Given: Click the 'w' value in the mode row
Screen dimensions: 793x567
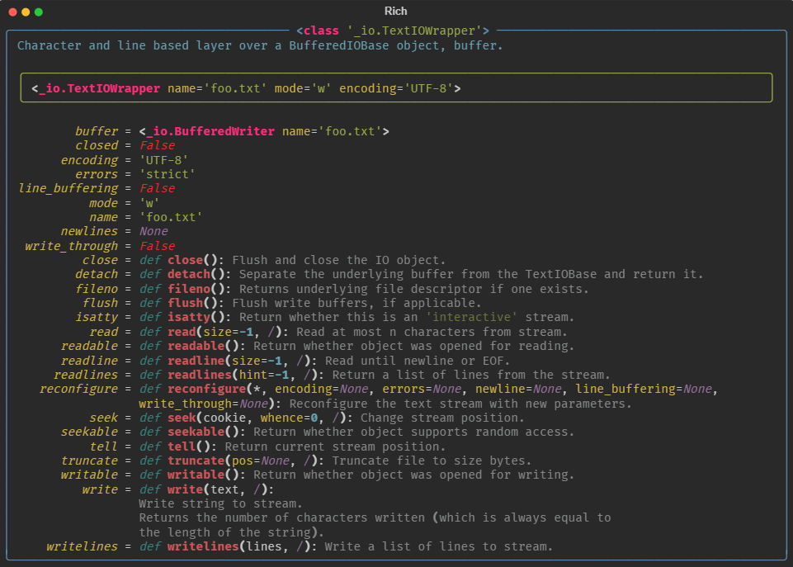Looking at the screenshot, I should 149,203.
